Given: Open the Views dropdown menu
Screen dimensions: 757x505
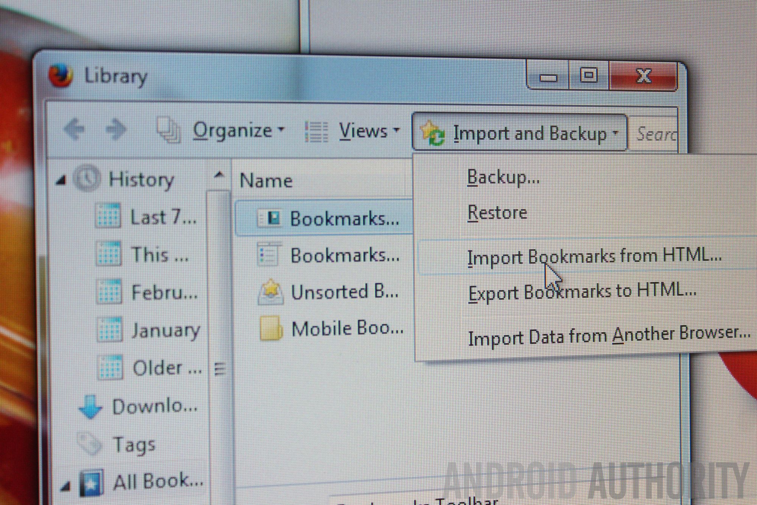Looking at the screenshot, I should (369, 131).
